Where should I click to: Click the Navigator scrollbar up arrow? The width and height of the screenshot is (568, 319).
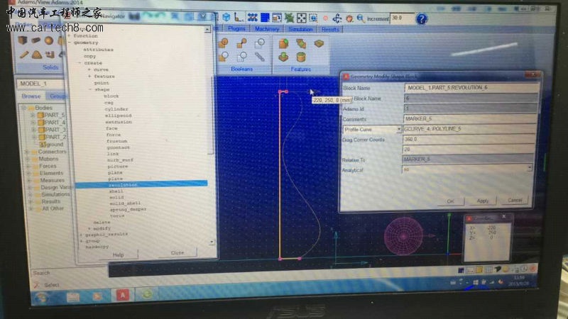click(207, 29)
